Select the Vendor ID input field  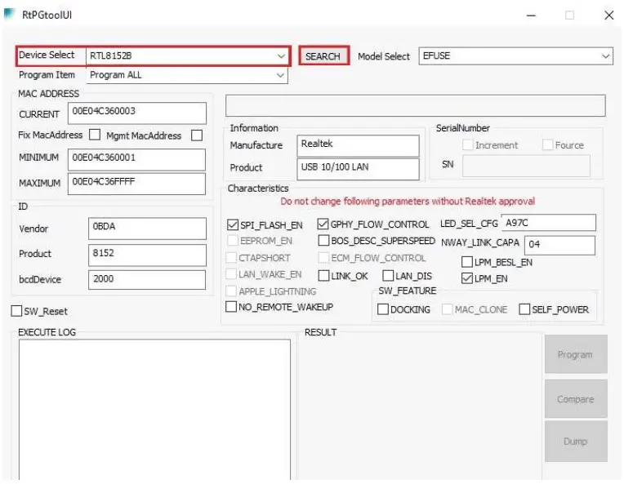146,229
